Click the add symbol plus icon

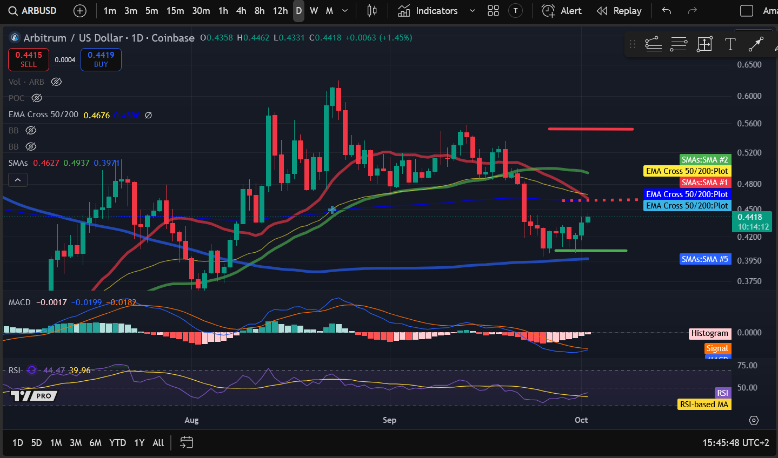(79, 11)
